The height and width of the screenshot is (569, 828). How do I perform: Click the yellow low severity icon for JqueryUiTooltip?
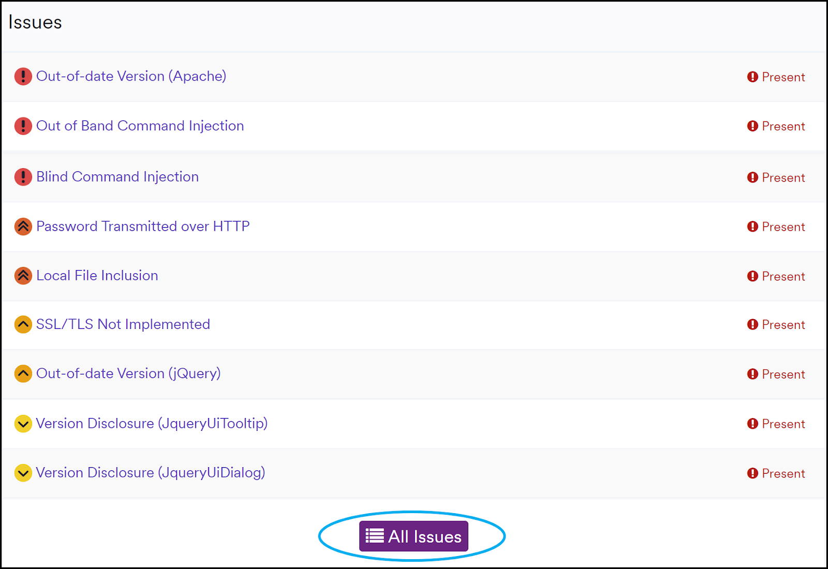[23, 424]
